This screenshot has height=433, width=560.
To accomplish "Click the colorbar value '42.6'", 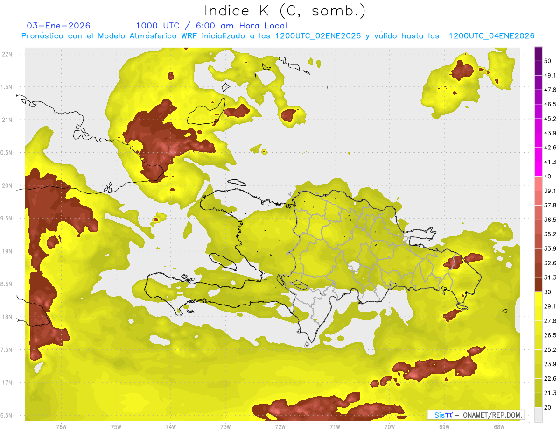I will (550, 148).
